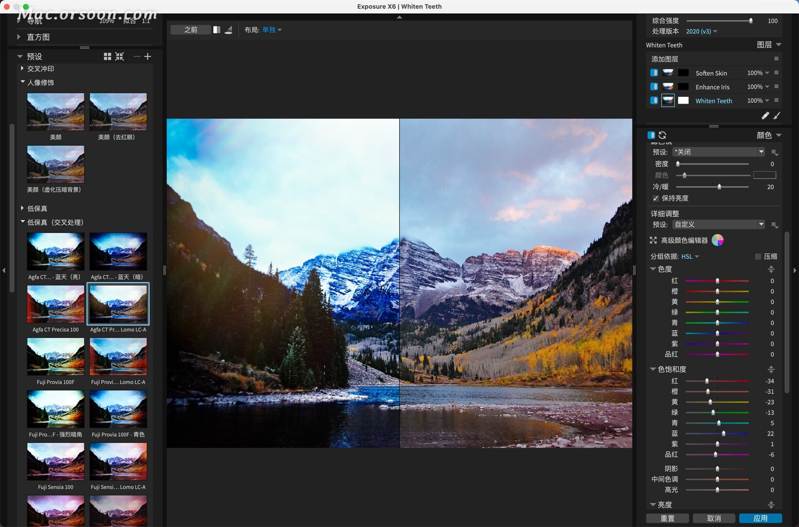Viewport: 799px width, 527px height.
Task: Click the spotlight preview icon next to it
Action: (x=229, y=30)
